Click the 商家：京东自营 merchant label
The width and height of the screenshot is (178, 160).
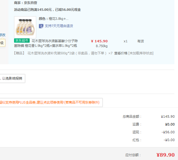25,3
